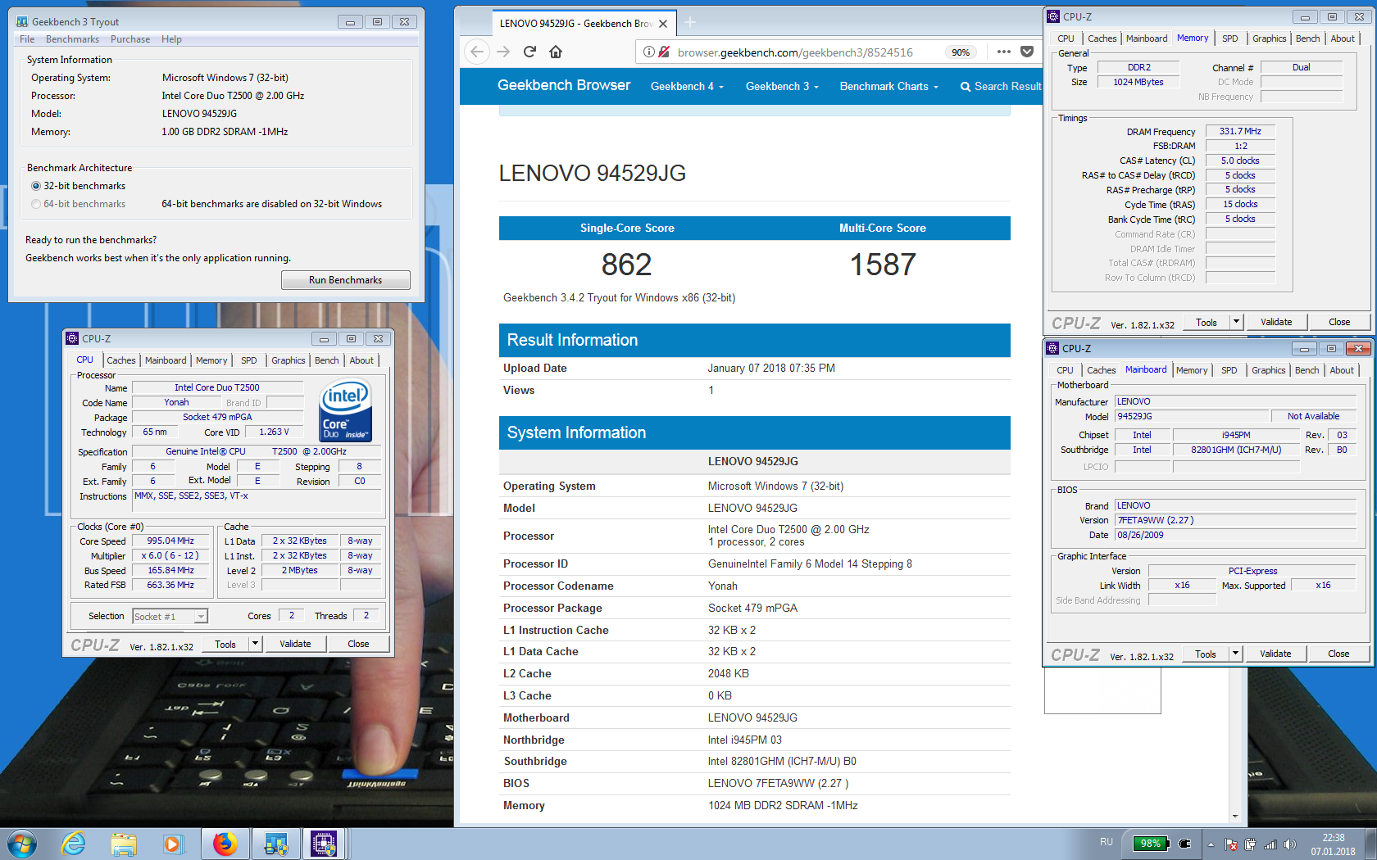The image size is (1377, 860).
Task: Click Validate in Memory CPU-Z window
Action: click(x=1275, y=322)
